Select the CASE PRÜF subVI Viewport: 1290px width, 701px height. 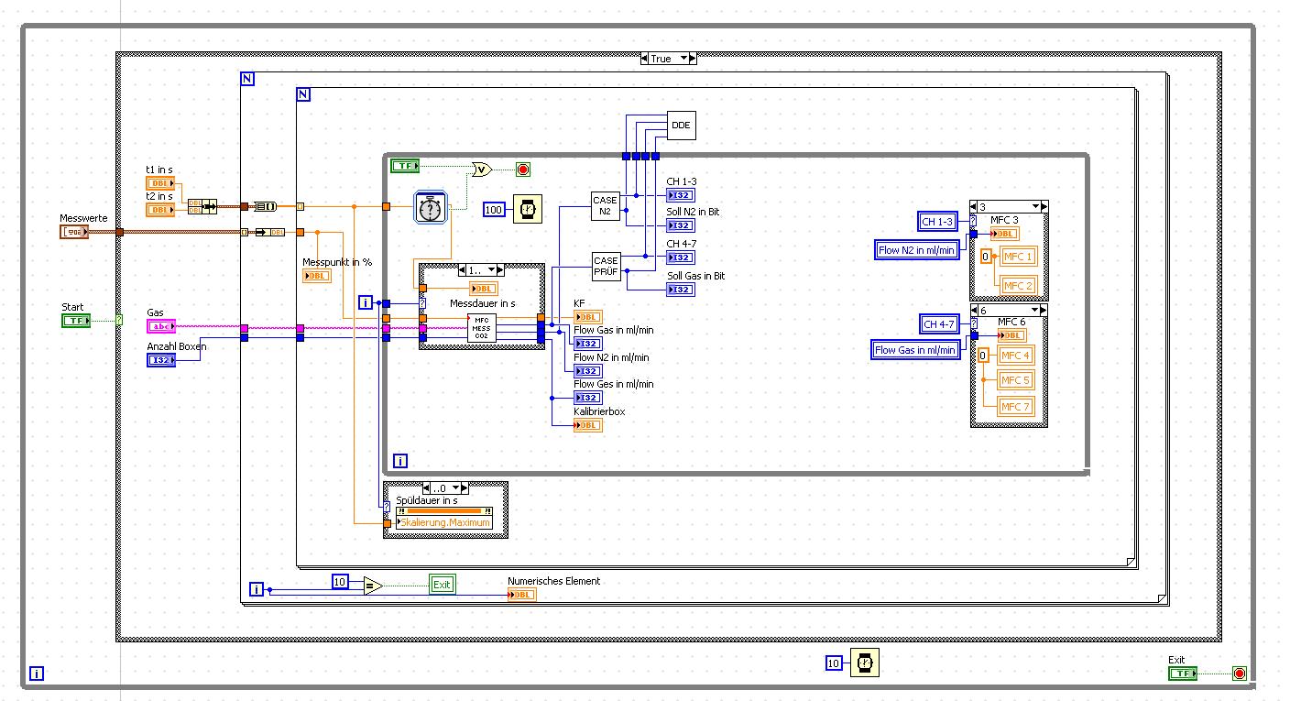point(606,267)
